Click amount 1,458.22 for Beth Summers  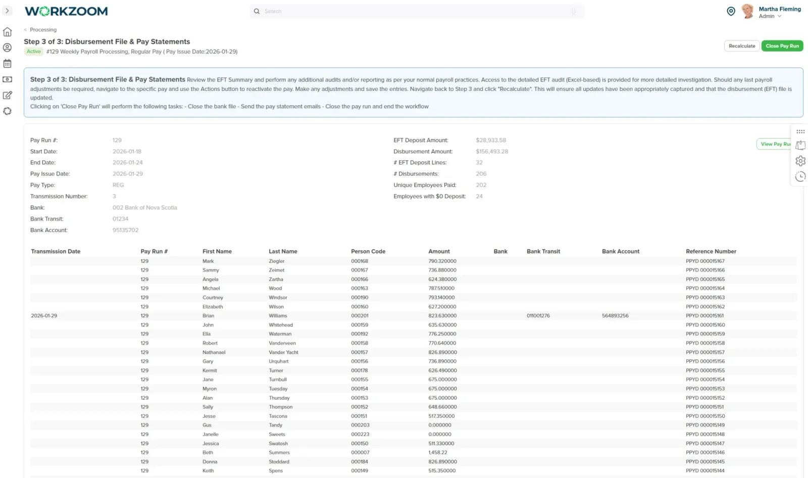pos(438,453)
